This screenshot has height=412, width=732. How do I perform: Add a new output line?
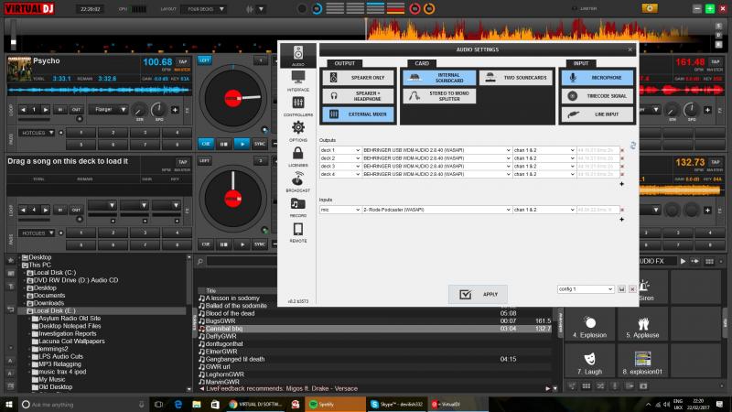pyautogui.click(x=622, y=184)
